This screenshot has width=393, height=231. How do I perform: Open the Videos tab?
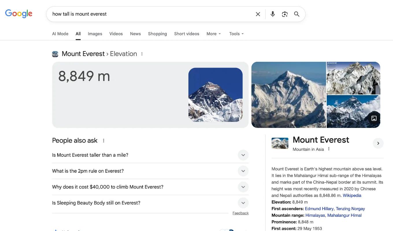coord(116,34)
